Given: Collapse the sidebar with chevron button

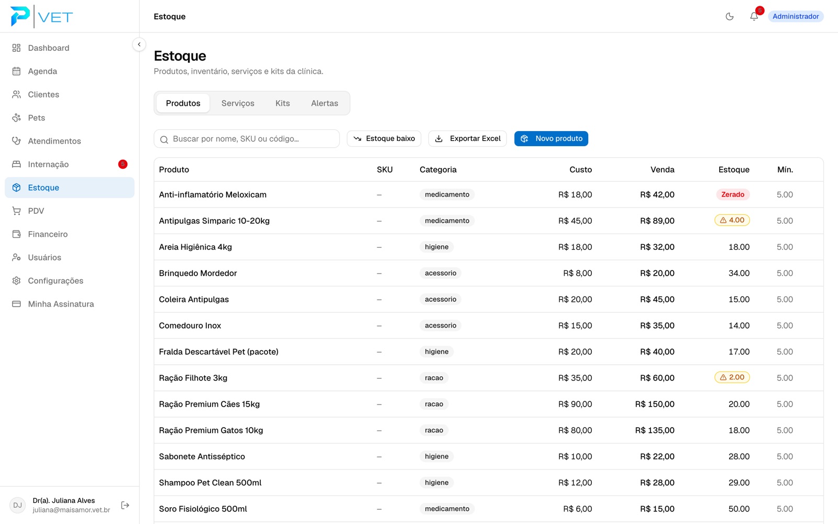Looking at the screenshot, I should tap(139, 45).
